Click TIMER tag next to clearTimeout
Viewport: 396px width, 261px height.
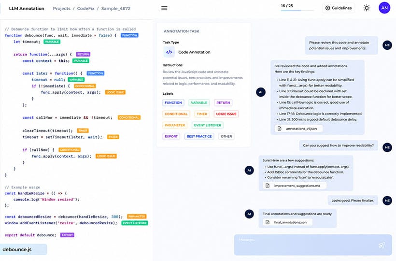pos(83,130)
